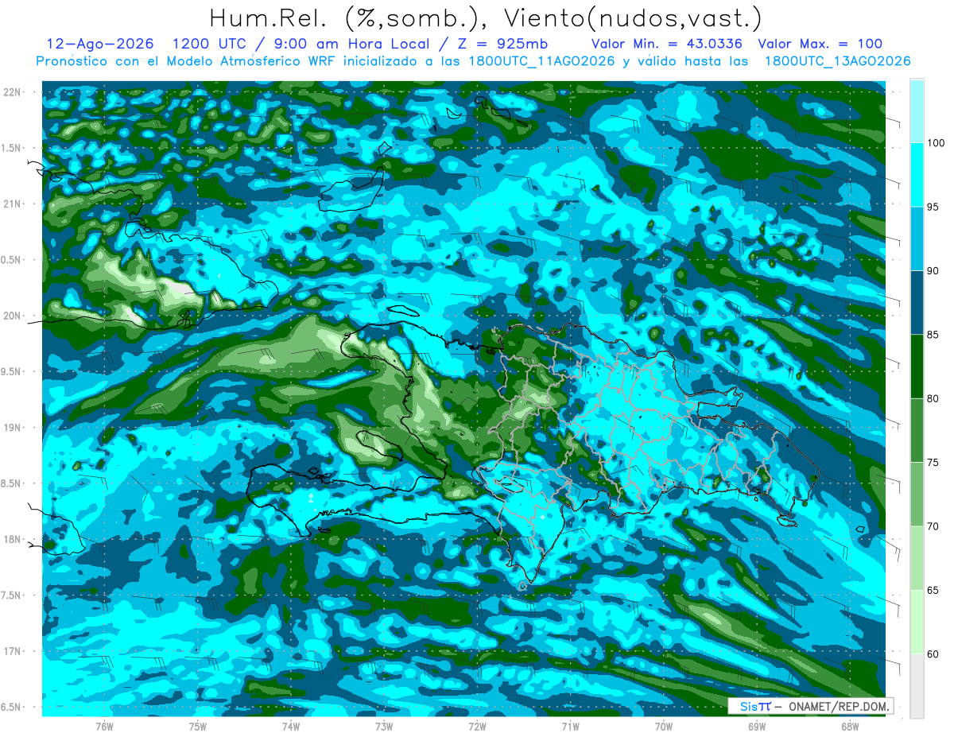
Task: Click the '71W' longitude label
Action: (570, 727)
